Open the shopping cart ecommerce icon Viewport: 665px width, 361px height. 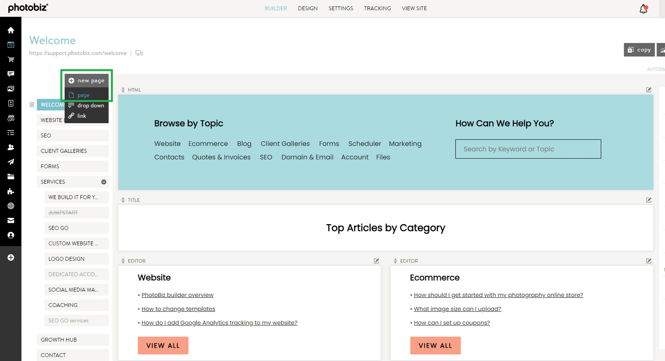11,59
